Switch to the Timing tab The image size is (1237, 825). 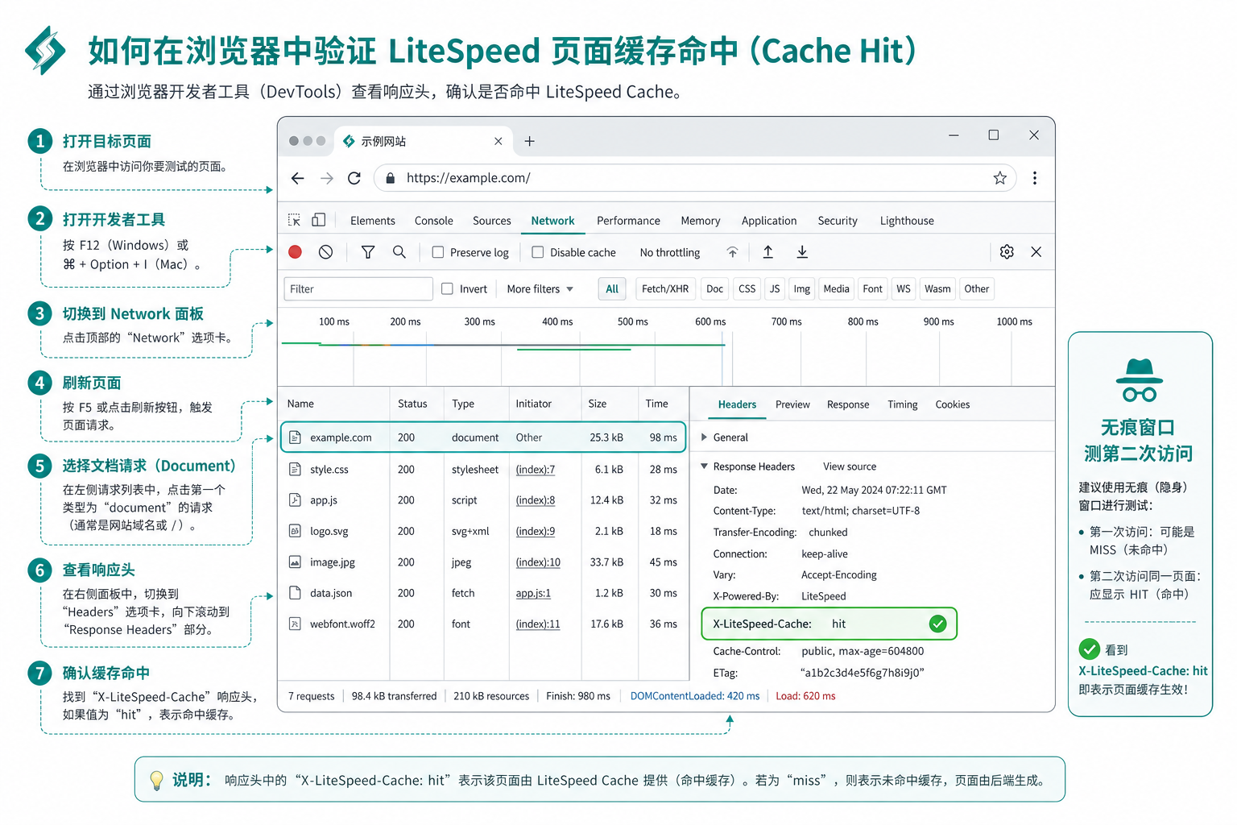[x=903, y=404]
